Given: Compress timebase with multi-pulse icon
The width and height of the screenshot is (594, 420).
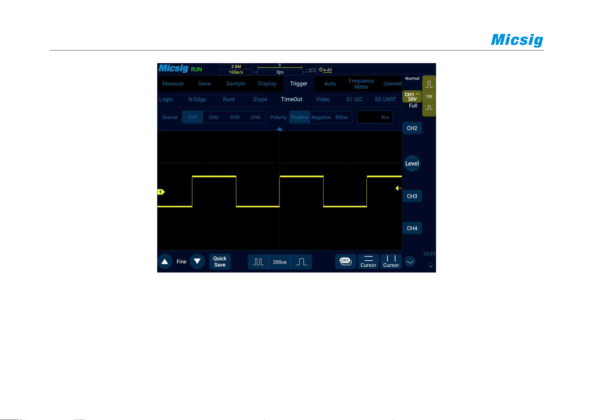Looking at the screenshot, I should (x=258, y=262).
